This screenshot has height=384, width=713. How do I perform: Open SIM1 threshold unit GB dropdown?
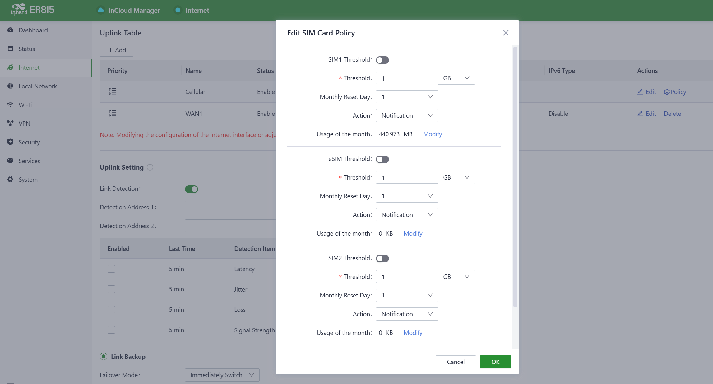click(x=456, y=78)
